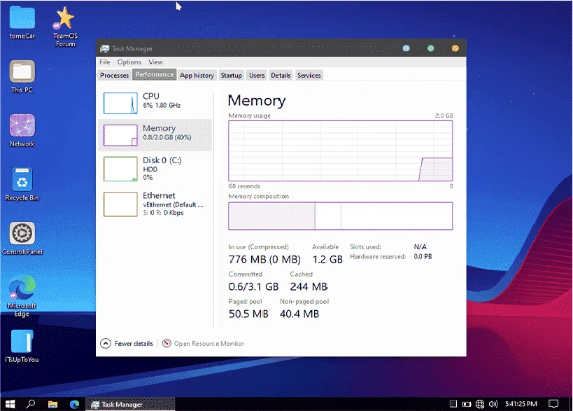Open the iTsUpToYou desktop file

[x=22, y=347]
